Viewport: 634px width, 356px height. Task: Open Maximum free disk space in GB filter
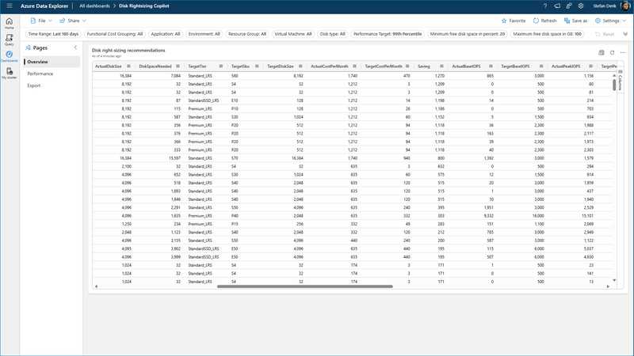547,34
